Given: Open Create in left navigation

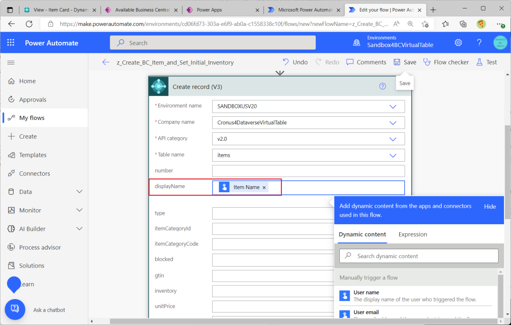Looking at the screenshot, I should click(44, 137).
